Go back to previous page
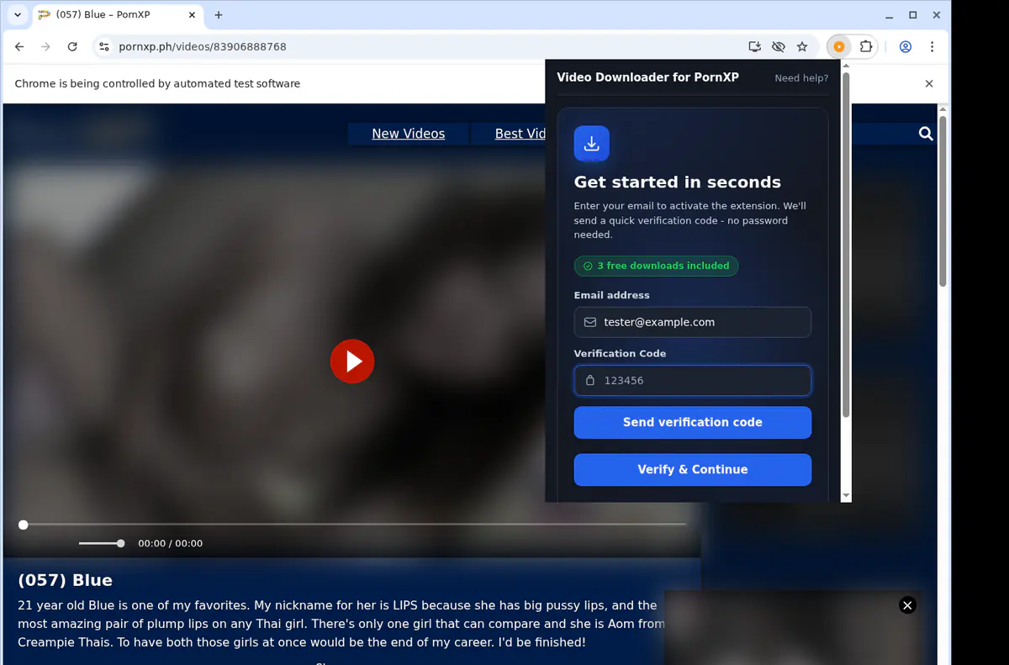Screen dimensions: 1009x665 click(x=20, y=47)
